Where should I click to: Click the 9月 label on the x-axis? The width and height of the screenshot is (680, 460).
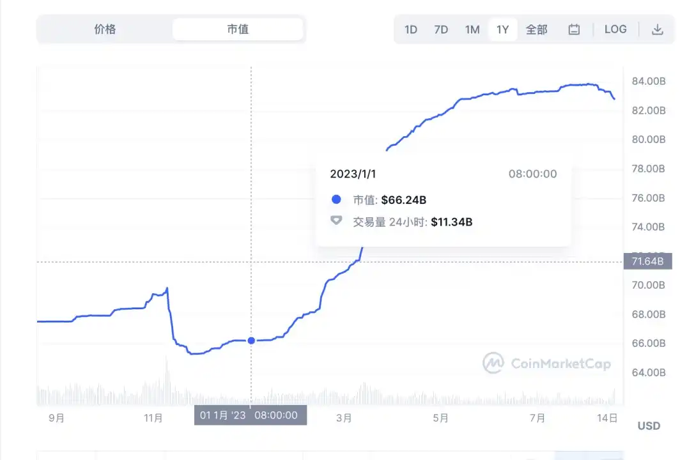click(x=56, y=418)
